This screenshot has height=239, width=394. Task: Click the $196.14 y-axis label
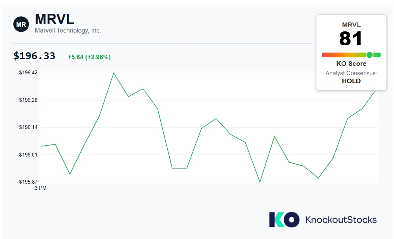click(28, 127)
